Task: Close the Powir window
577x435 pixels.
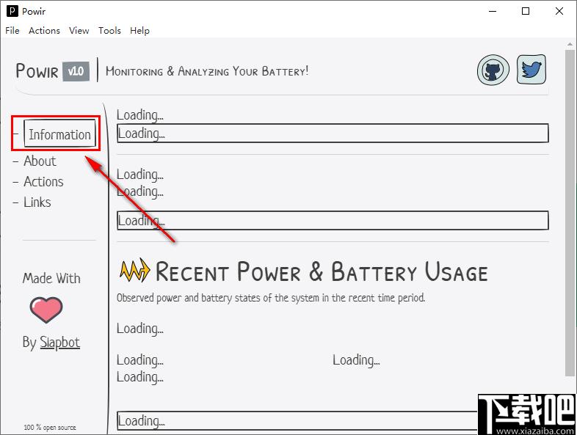Action: click(x=559, y=12)
